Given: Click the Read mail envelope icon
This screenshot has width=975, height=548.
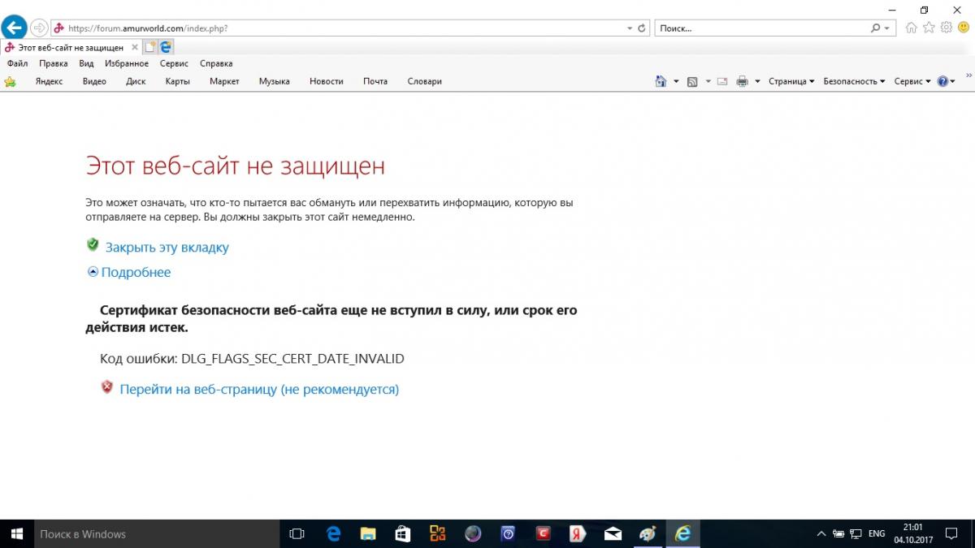Looking at the screenshot, I should (x=721, y=81).
